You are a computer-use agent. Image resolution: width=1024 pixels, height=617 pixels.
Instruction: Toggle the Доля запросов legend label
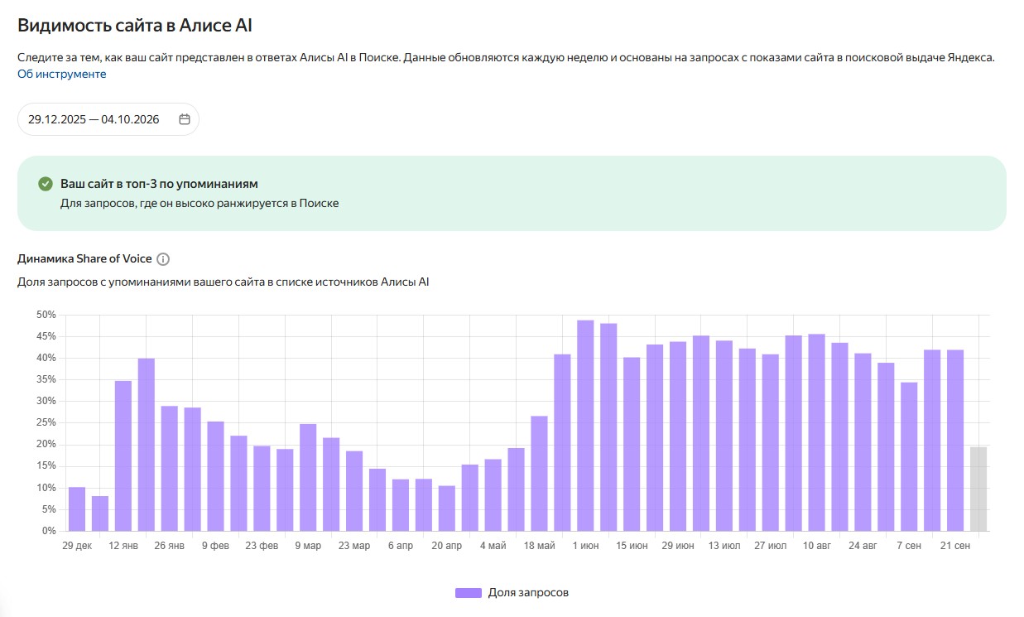tap(528, 592)
